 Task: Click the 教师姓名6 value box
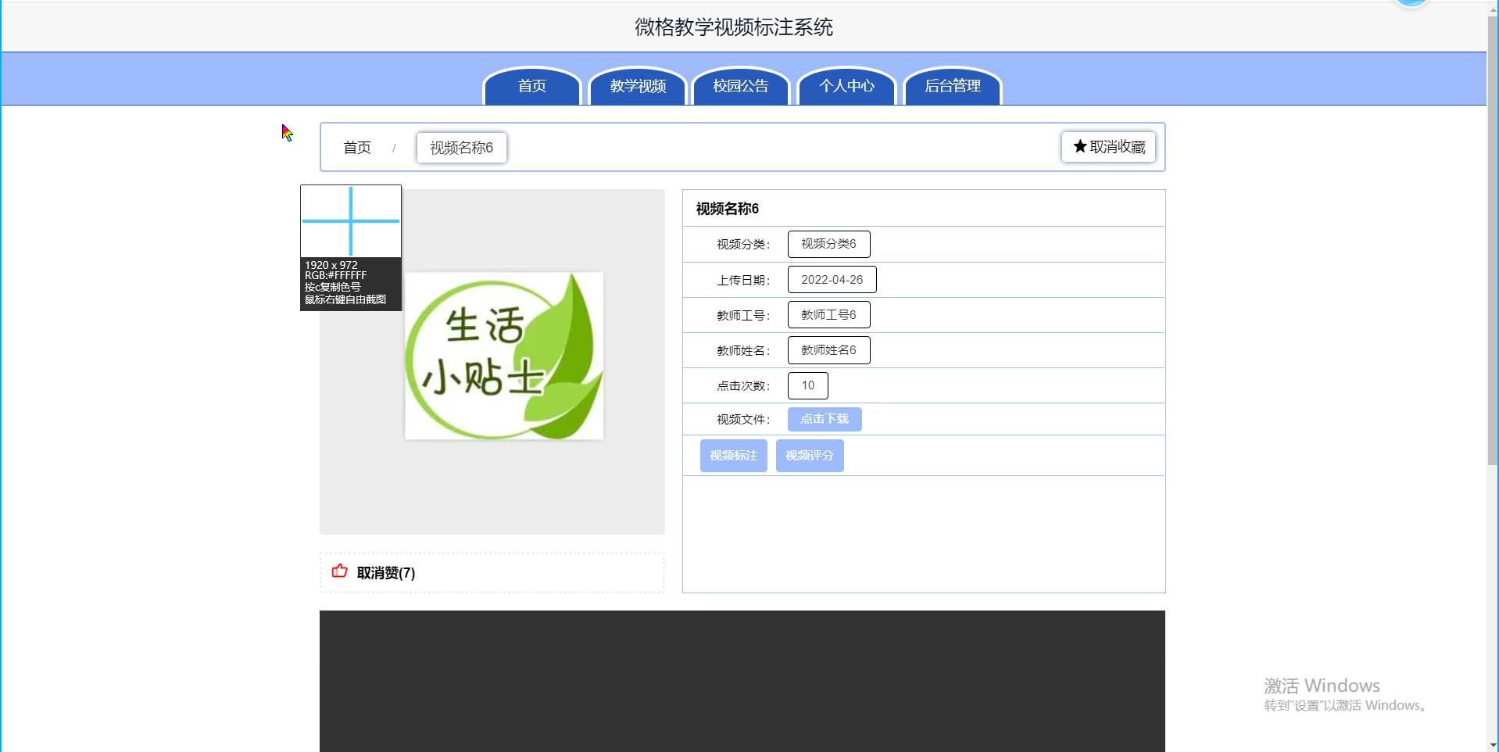(x=828, y=350)
